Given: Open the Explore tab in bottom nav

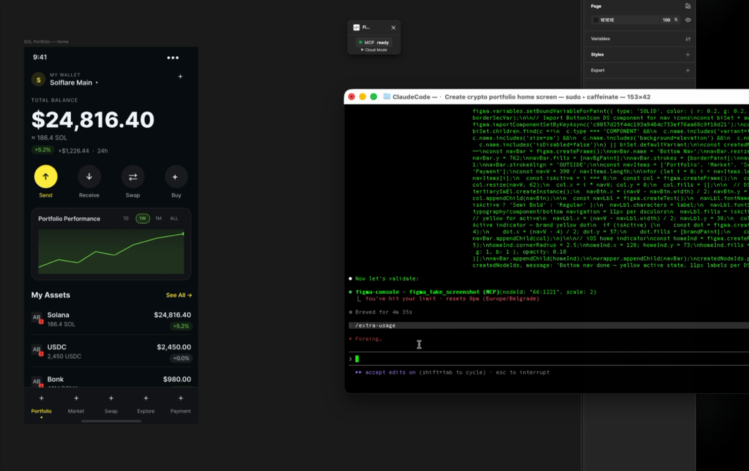Looking at the screenshot, I should point(146,405).
